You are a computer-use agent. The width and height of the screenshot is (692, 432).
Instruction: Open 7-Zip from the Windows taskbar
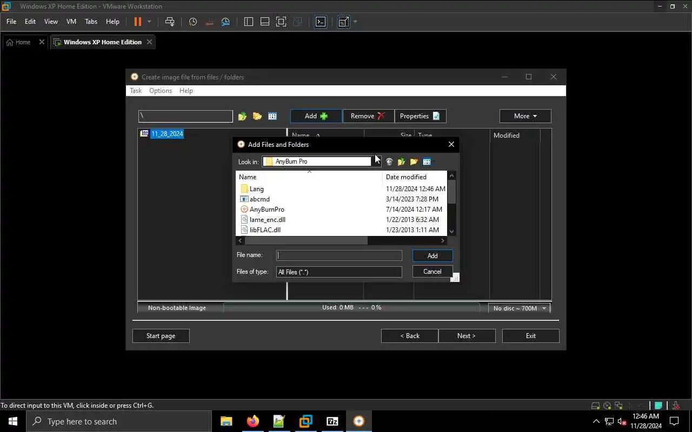[332, 421]
